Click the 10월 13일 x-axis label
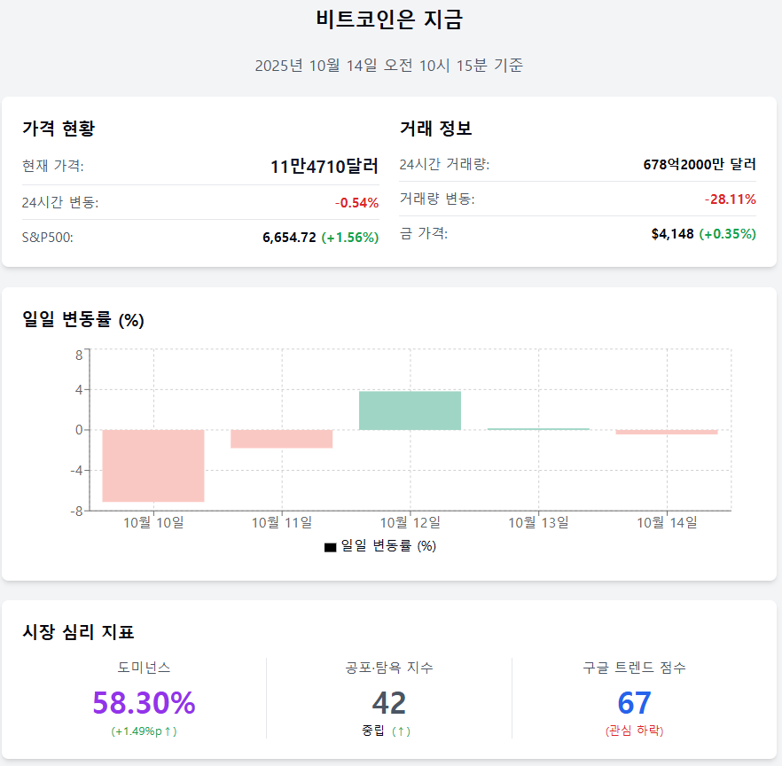 coord(538,522)
